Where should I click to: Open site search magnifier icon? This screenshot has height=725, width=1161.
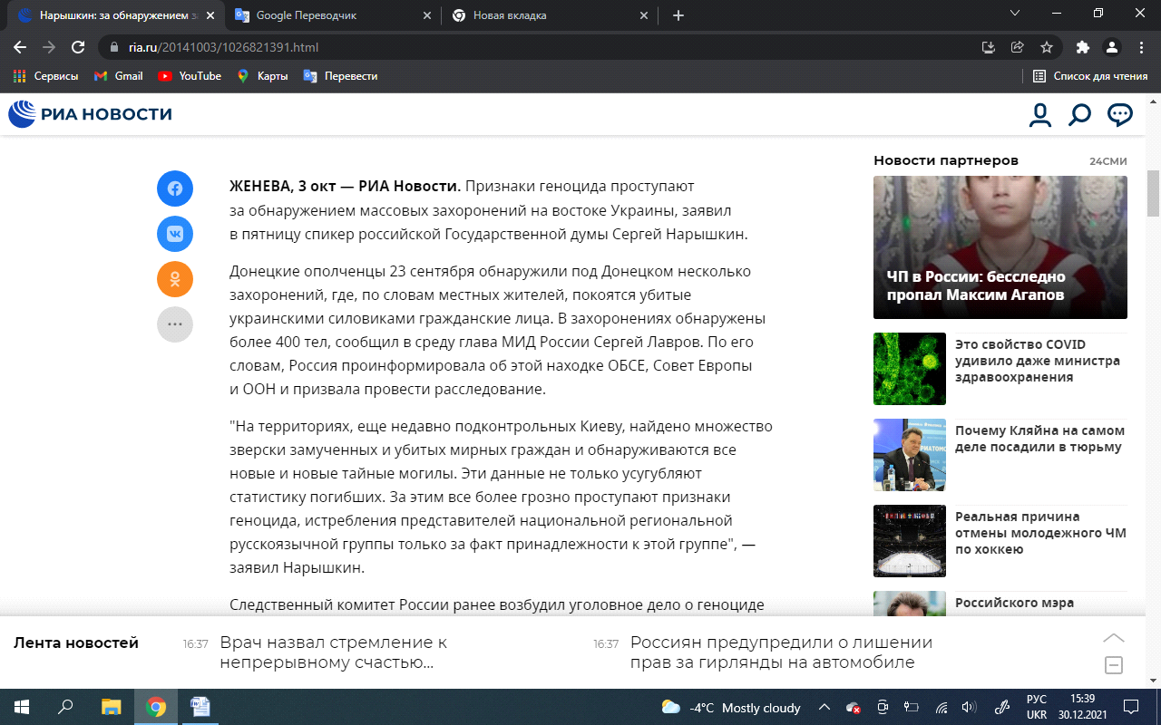point(1079,115)
